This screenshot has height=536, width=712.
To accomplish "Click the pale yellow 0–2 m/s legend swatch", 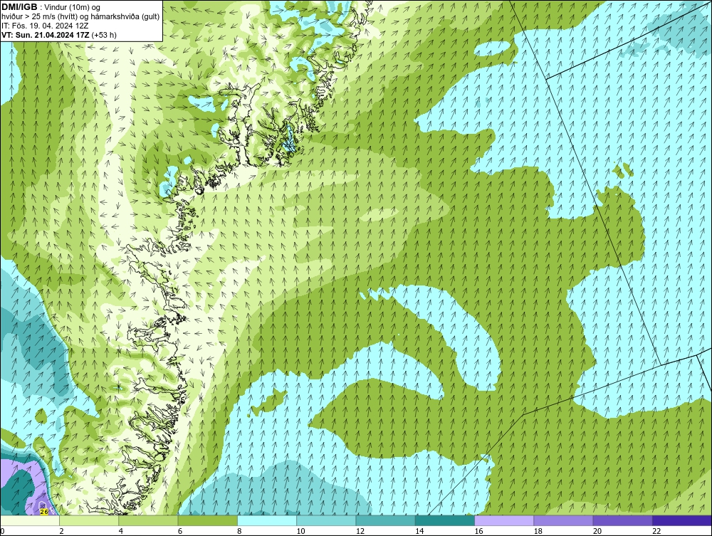I will tap(29, 520).
